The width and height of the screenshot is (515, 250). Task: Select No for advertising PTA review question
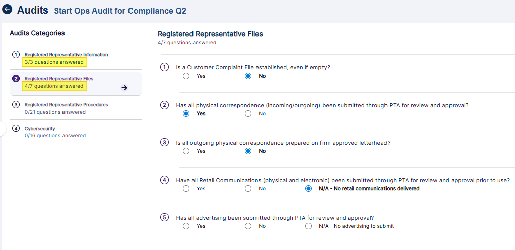[x=248, y=226]
